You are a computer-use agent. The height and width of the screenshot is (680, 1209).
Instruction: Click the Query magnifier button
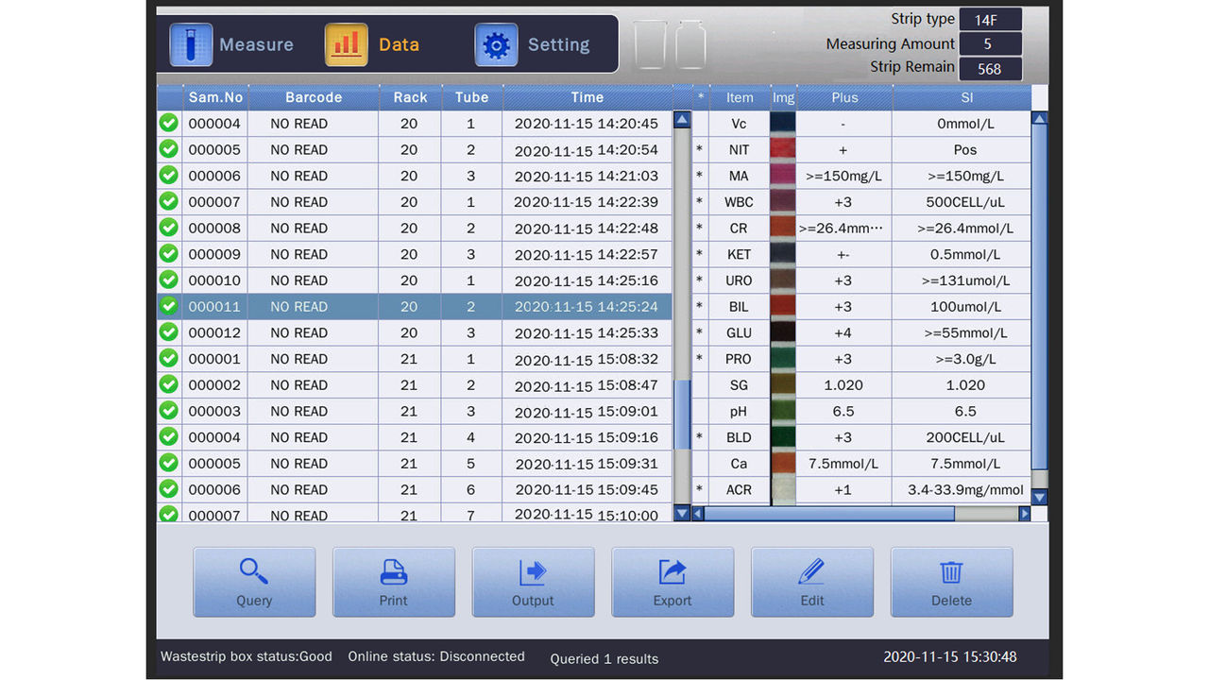[254, 582]
